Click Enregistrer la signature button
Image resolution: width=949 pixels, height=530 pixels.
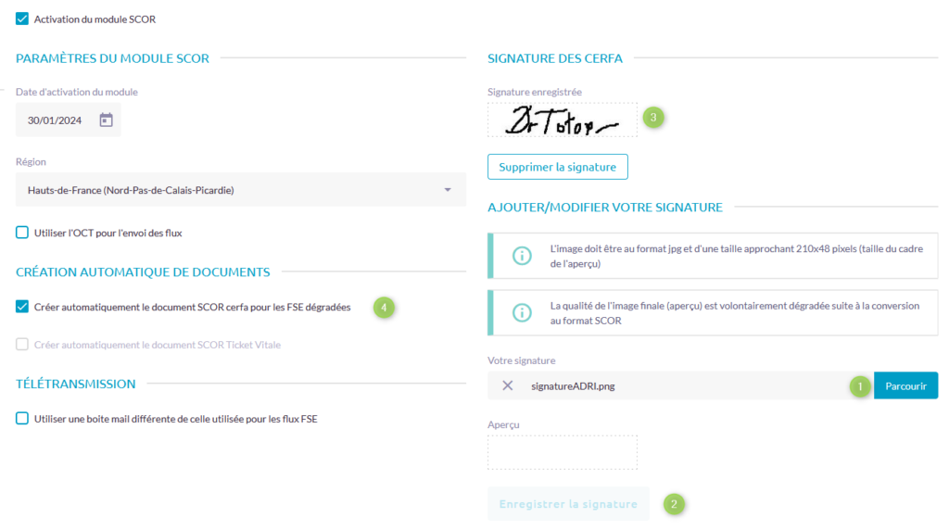(568, 504)
